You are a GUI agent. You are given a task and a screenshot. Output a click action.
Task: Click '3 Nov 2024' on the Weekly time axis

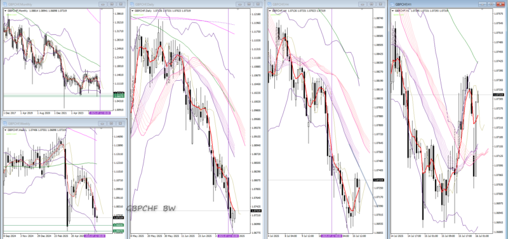[27, 236]
